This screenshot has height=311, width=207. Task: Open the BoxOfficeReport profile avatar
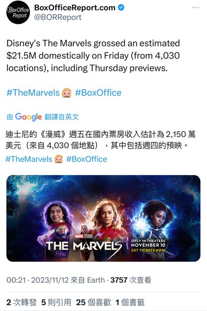(x=18, y=12)
